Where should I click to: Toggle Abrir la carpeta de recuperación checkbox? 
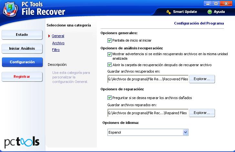(109, 65)
